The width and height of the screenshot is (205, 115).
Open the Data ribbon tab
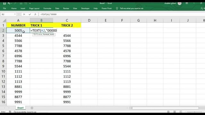(x=57, y=8)
